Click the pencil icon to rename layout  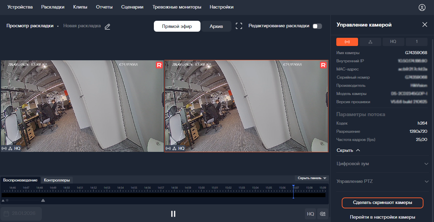108,27
